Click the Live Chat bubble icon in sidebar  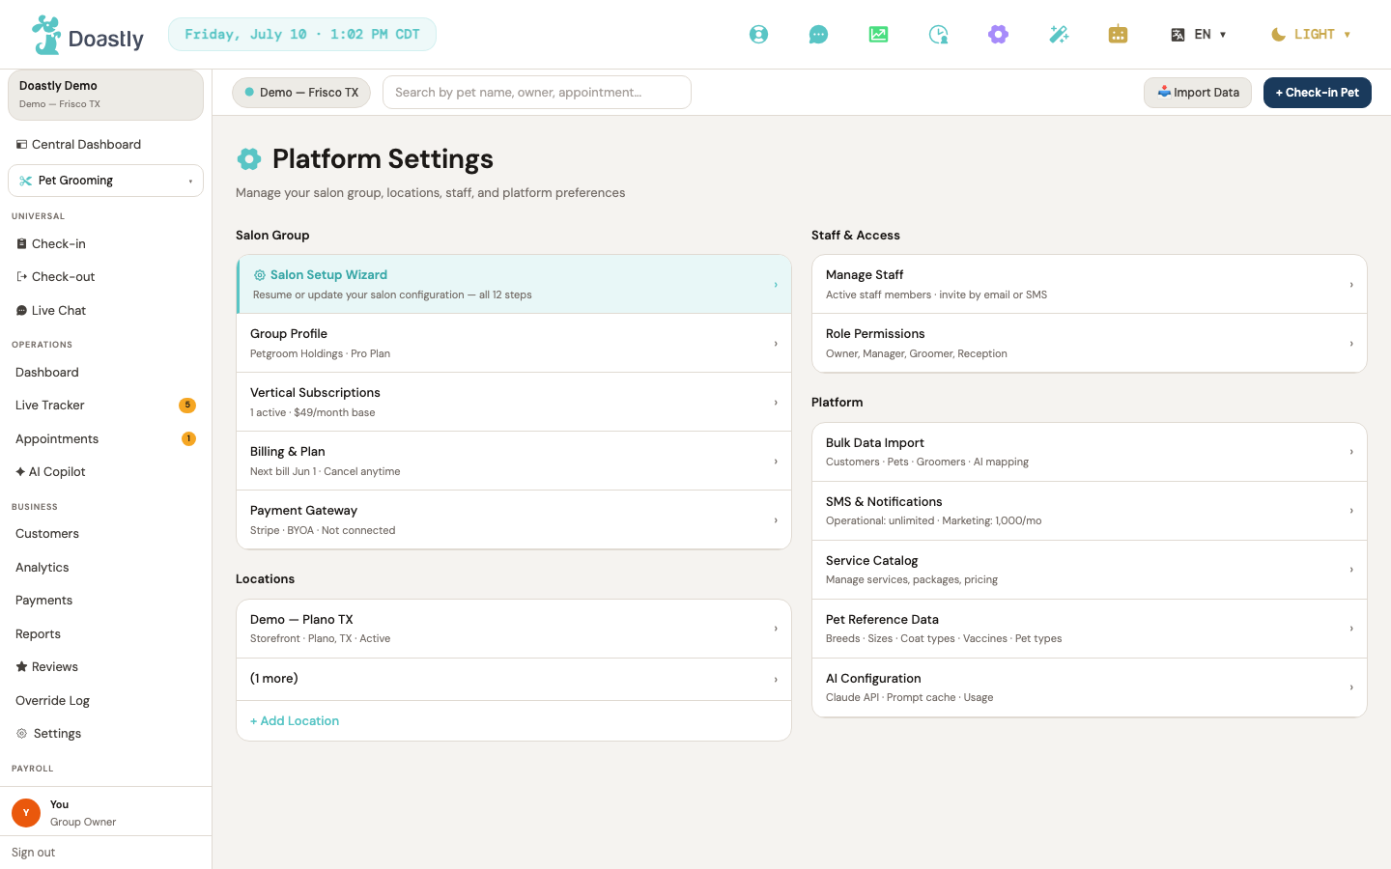tap(21, 311)
